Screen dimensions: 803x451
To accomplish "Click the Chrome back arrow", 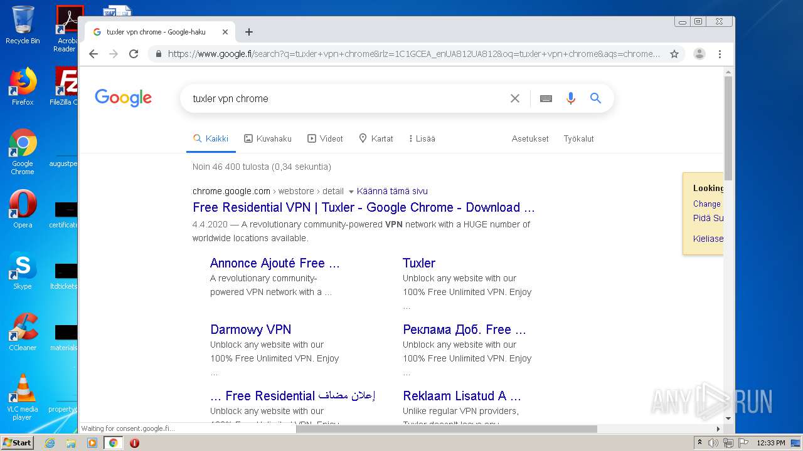I will (x=93, y=54).
